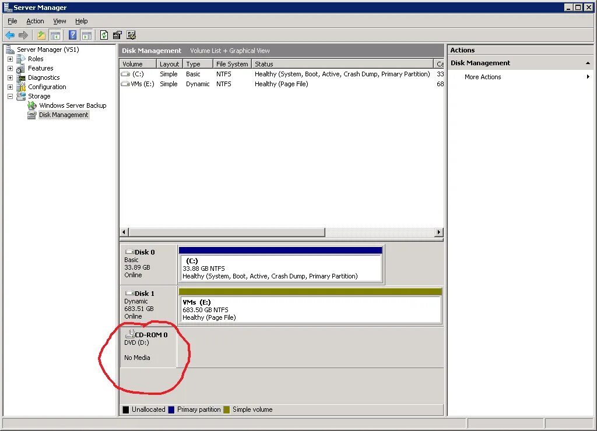
Task: Toggle Show/Hide Action Pane toolbar button
Action: [87, 36]
